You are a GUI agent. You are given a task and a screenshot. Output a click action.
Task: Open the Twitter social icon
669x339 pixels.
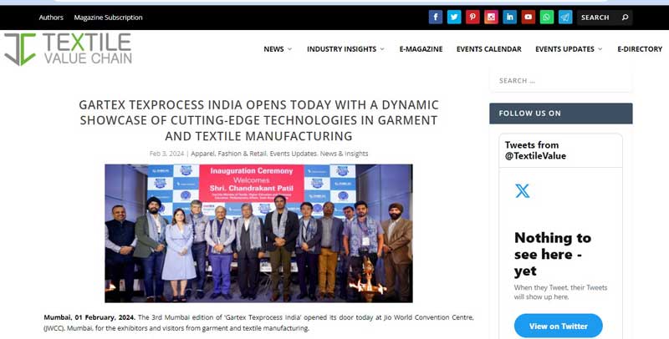tap(454, 17)
